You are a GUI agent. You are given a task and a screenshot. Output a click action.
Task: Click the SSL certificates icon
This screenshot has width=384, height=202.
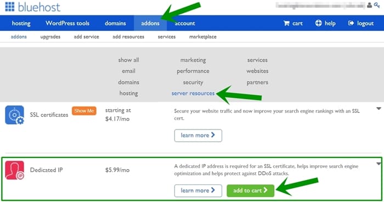tap(14, 115)
